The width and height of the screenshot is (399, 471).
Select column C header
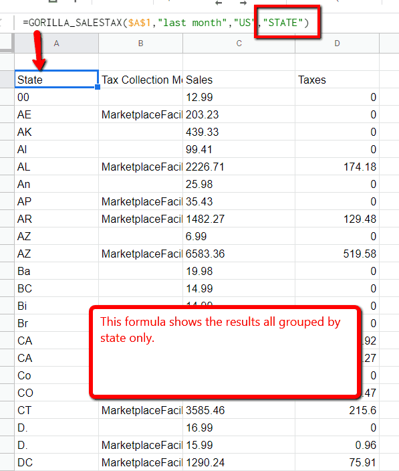pyautogui.click(x=239, y=43)
